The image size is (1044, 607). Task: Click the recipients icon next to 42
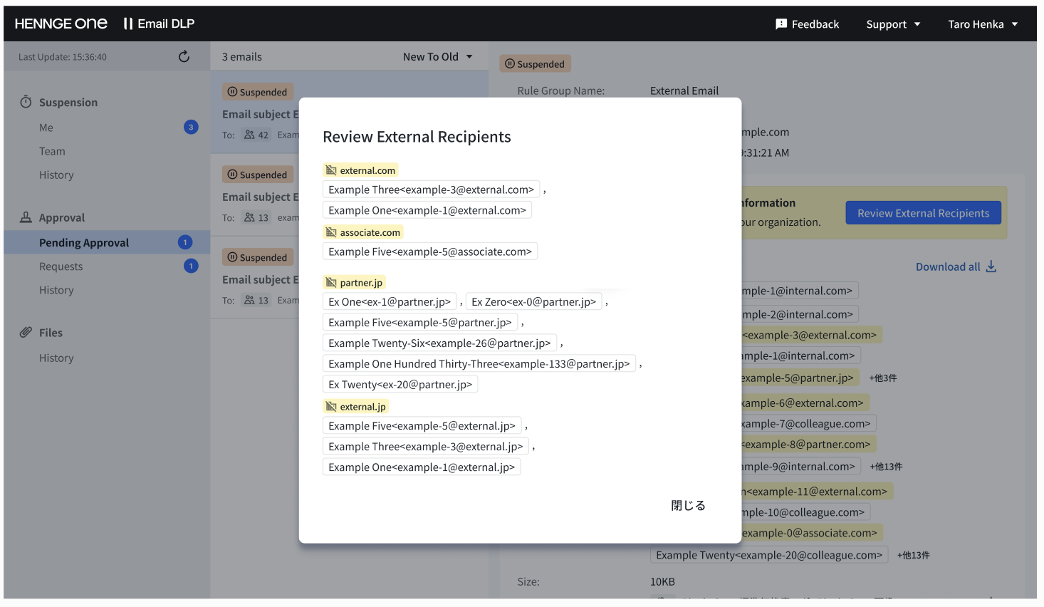(x=249, y=135)
